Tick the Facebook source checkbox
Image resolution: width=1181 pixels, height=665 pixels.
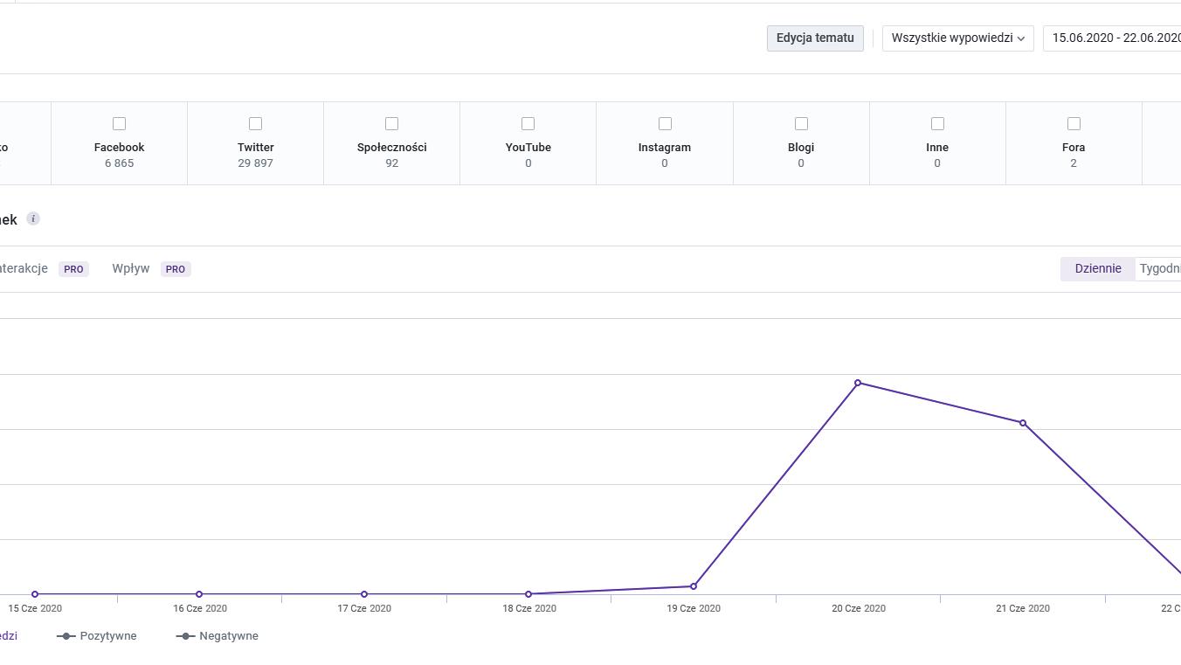(x=119, y=123)
